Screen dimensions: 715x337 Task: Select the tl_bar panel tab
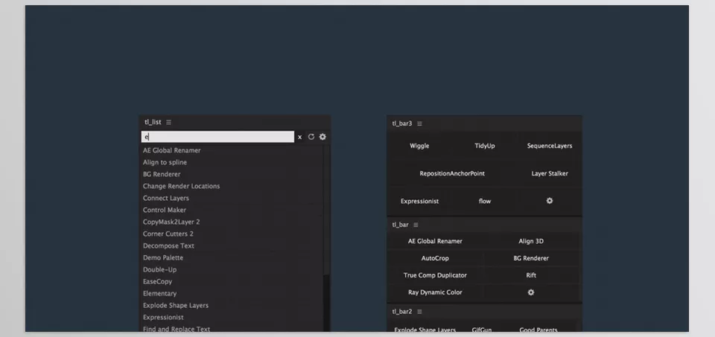tap(400, 225)
